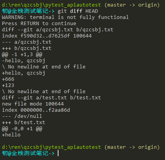This screenshot has width=165, height=160.
Task: Click the index f590d32..d7625df line
Action: pyautogui.click(x=47, y=36)
